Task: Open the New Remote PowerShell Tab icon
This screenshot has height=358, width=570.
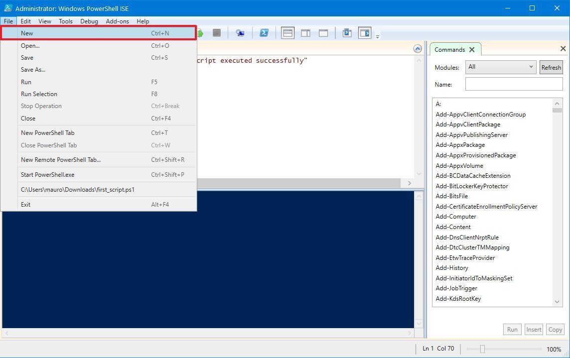Action: tap(240, 33)
